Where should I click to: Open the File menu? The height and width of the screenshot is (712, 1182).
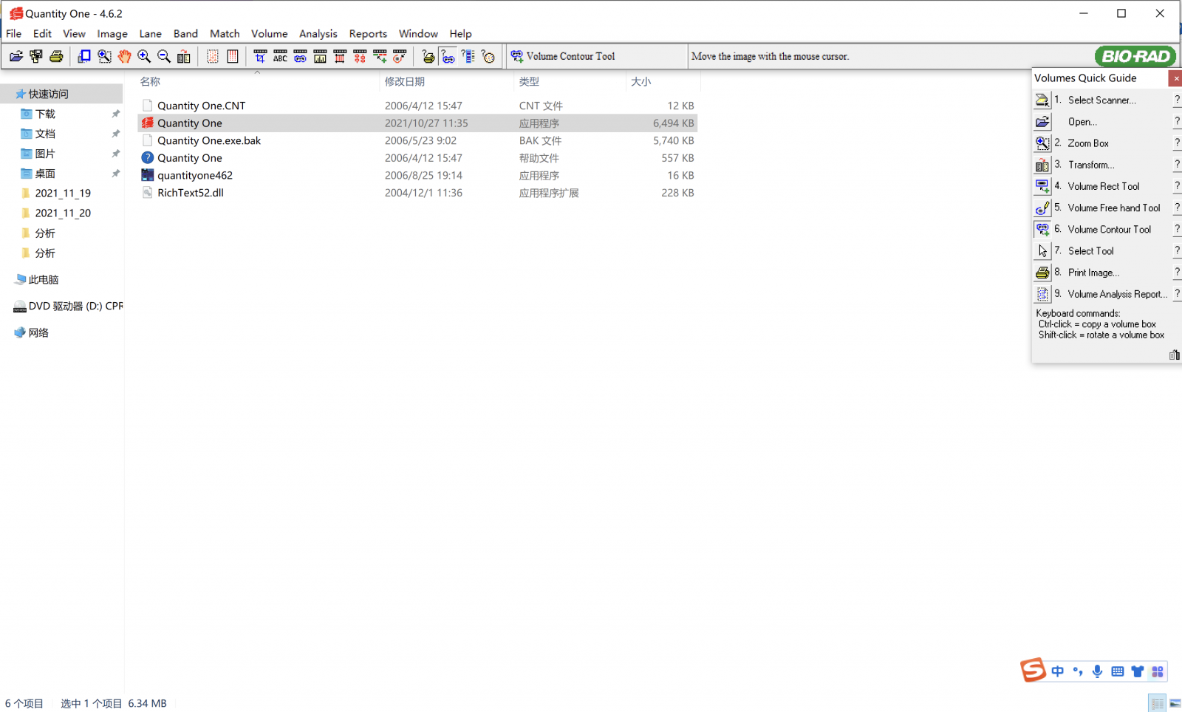click(14, 33)
